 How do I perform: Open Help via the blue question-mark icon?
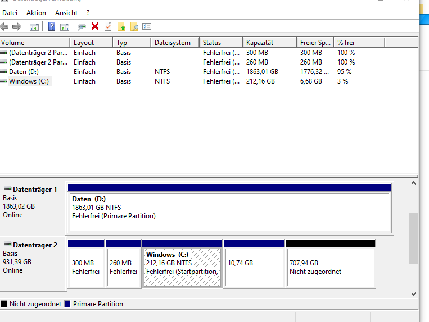click(51, 26)
